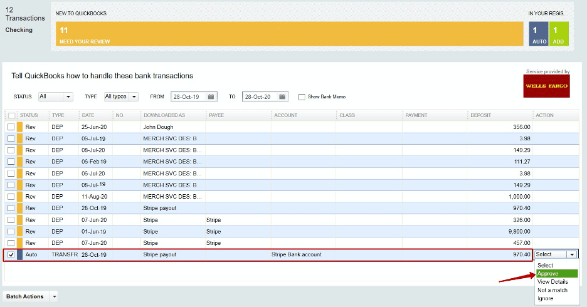This screenshot has width=587, height=307.
Task: Click the Stripe Bank account cell
Action: pyautogui.click(x=297, y=254)
